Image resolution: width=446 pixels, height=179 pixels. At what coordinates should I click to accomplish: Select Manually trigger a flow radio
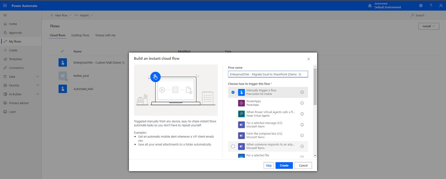pyautogui.click(x=233, y=92)
